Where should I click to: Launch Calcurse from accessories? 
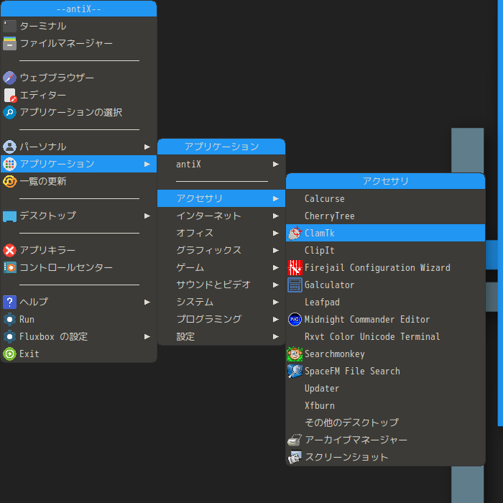385,198
